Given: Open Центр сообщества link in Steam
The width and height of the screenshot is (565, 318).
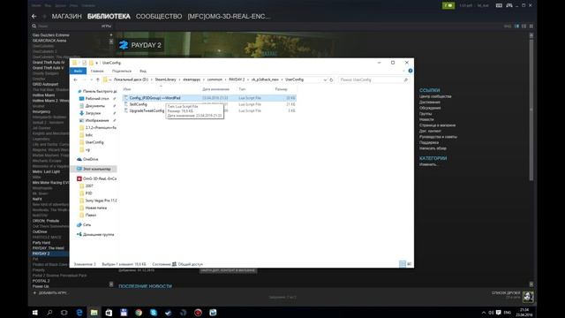Looking at the screenshot, I should coord(435,96).
